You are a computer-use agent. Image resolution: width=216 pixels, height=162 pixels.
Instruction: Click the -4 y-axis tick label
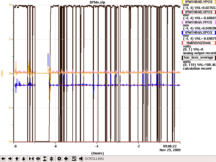[x=9, y=141]
